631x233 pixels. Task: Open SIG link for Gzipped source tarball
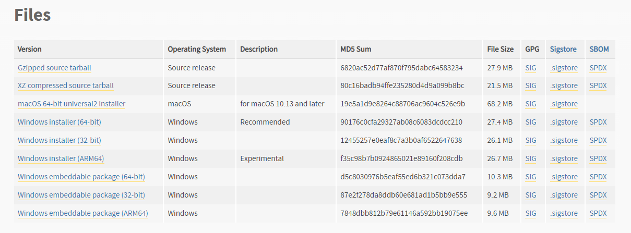[531, 68]
